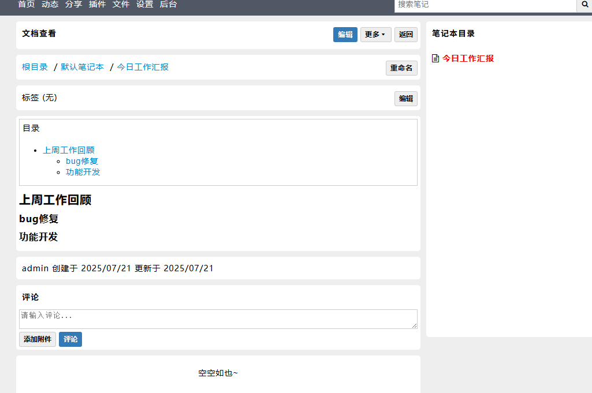Focus the 搜索笔记 search field
Viewport: 592px width, 393px height.
tap(486, 5)
